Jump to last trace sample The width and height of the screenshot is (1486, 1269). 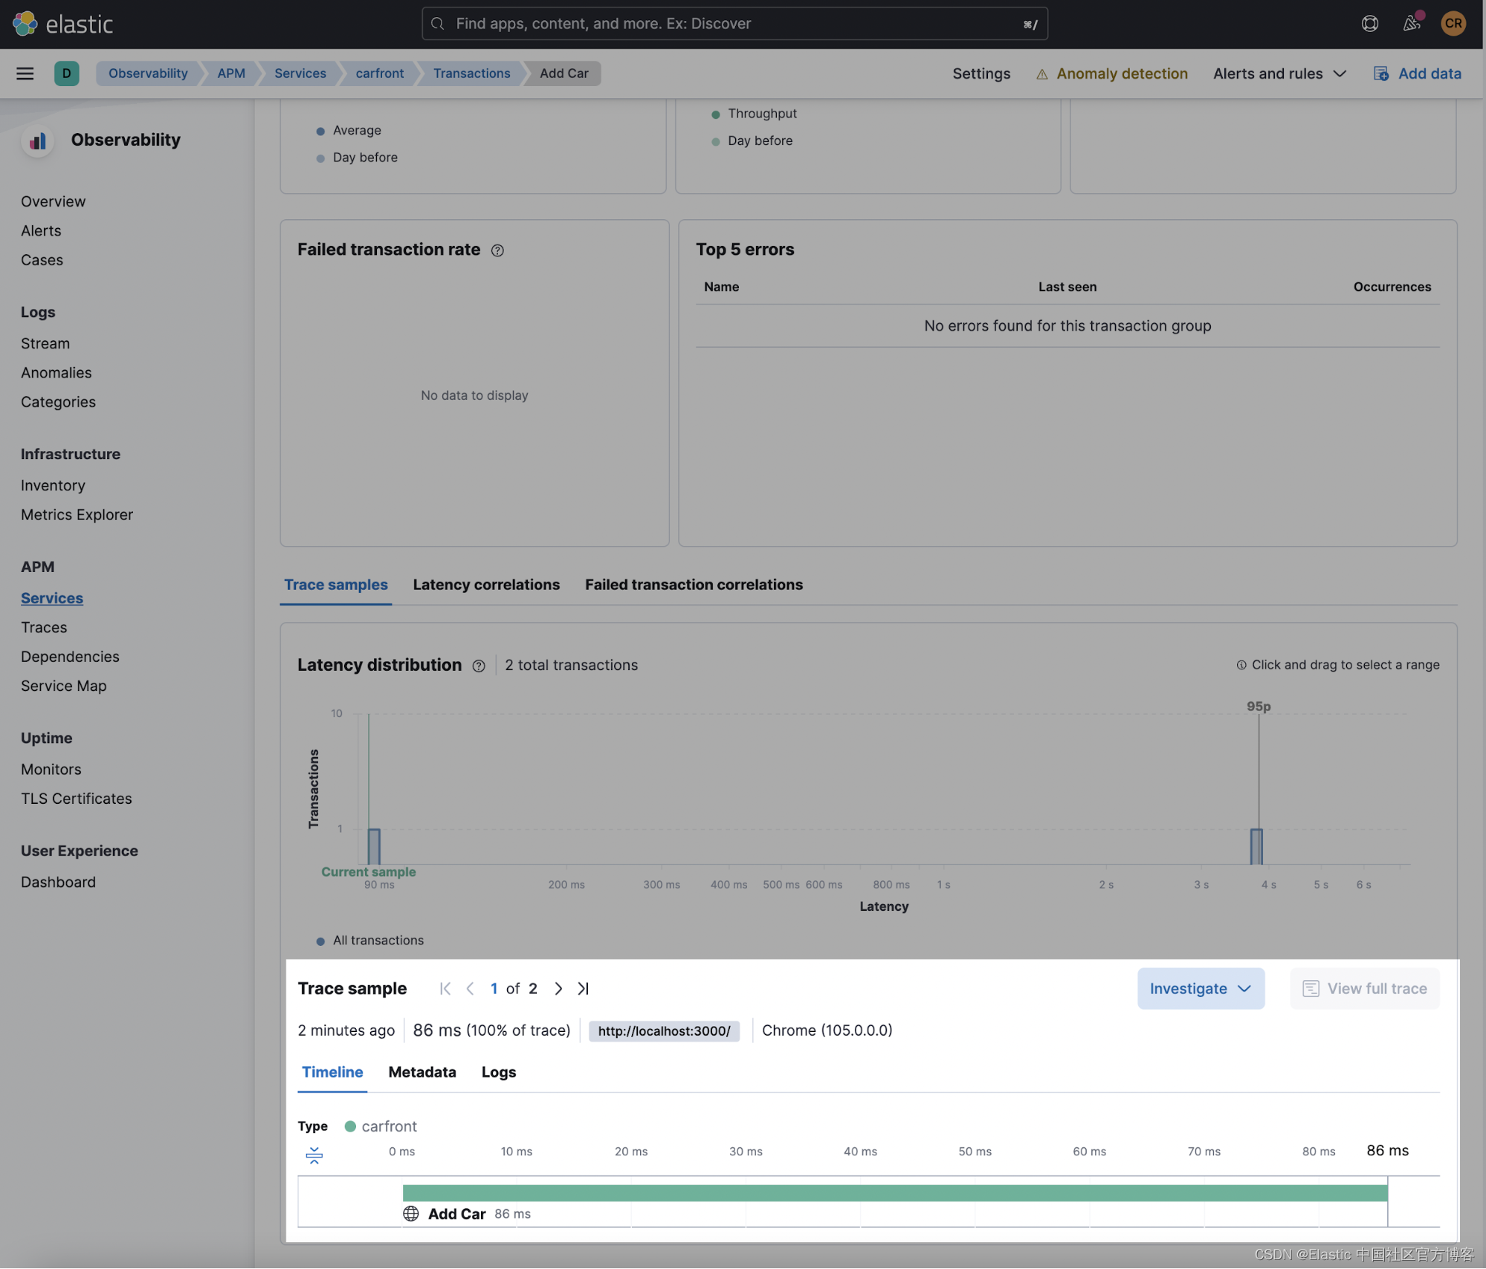(x=584, y=988)
